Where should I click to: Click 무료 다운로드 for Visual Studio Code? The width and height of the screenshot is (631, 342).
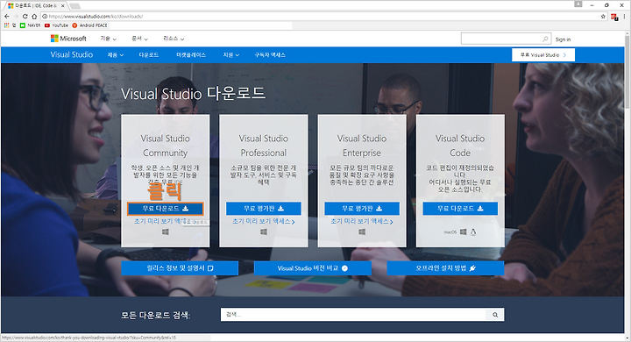coord(460,209)
